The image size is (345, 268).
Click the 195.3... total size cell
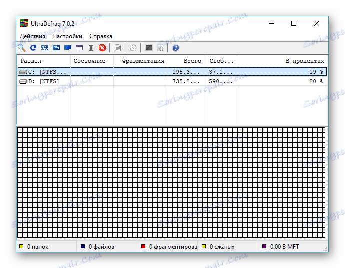coord(186,72)
